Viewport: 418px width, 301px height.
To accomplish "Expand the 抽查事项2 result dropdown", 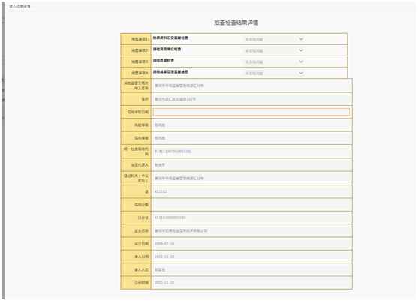I will pyautogui.click(x=274, y=50).
